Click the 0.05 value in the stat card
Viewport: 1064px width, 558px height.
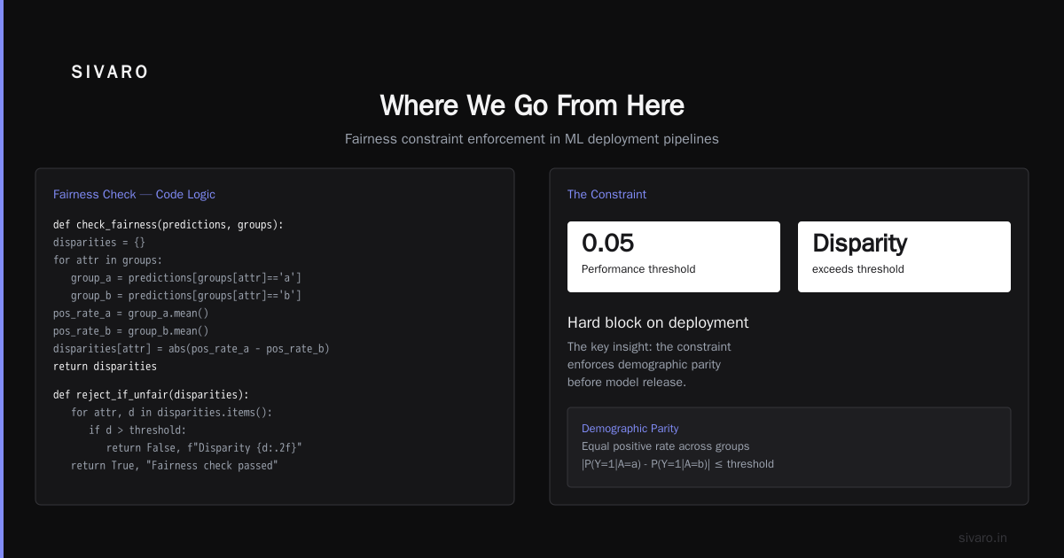(608, 243)
